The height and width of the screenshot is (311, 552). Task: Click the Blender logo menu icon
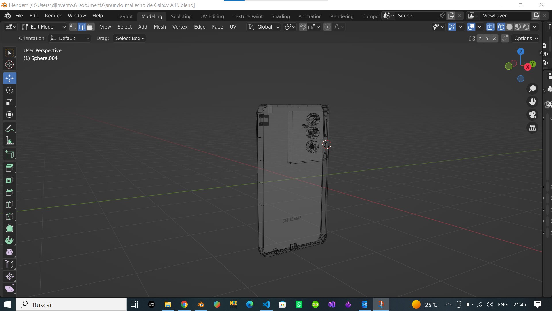[8, 16]
